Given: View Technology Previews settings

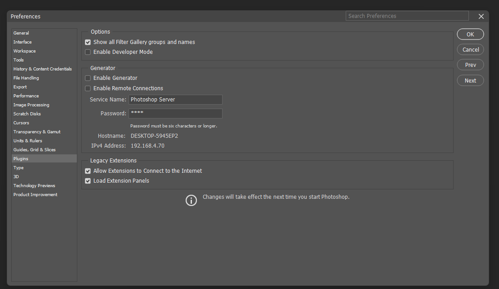Looking at the screenshot, I should click(x=34, y=185).
